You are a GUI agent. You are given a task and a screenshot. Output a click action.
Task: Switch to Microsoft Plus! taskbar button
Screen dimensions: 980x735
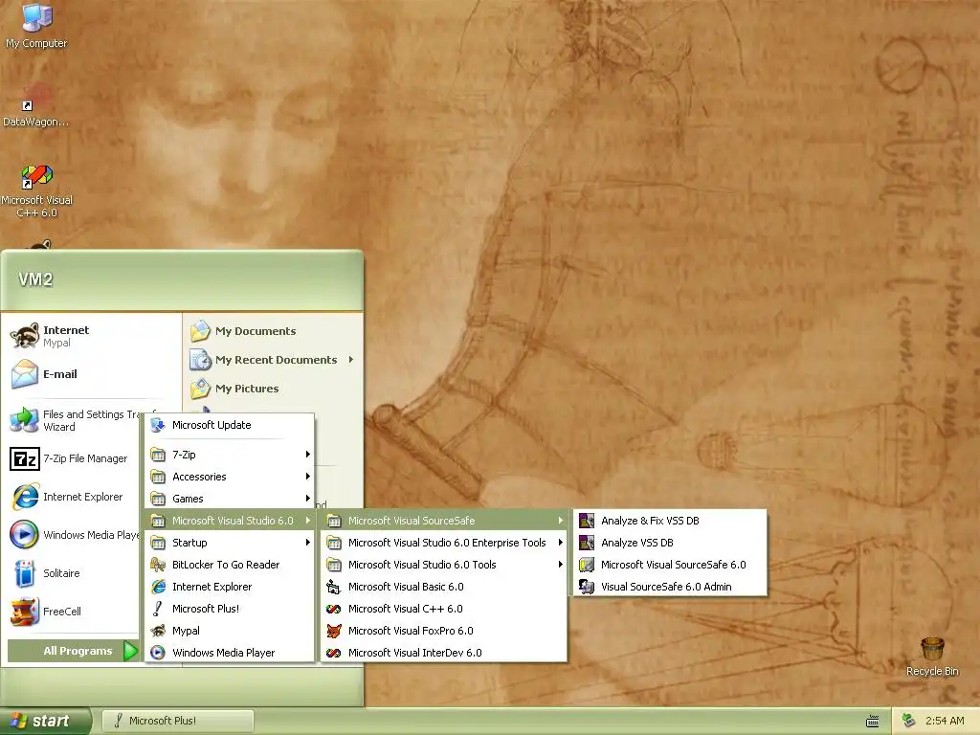[x=177, y=721]
